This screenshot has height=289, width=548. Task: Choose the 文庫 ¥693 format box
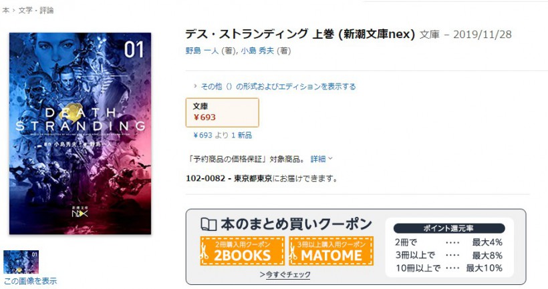pyautogui.click(x=223, y=112)
